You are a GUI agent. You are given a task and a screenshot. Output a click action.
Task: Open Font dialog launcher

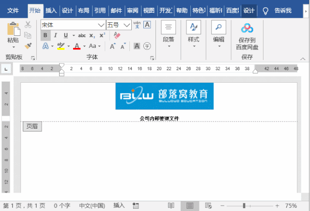coord(152,58)
